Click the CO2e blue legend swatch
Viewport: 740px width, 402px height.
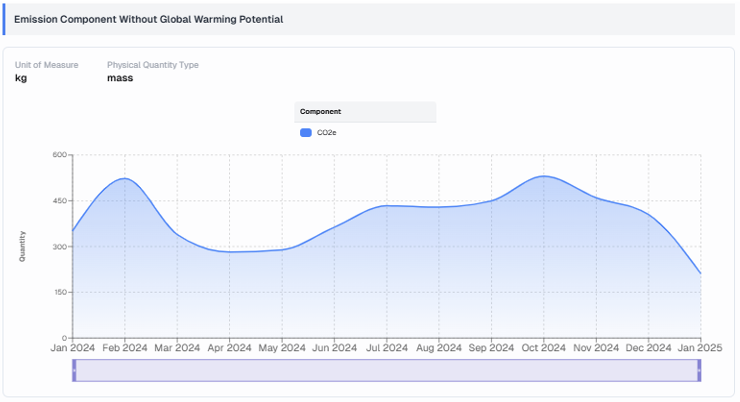305,133
